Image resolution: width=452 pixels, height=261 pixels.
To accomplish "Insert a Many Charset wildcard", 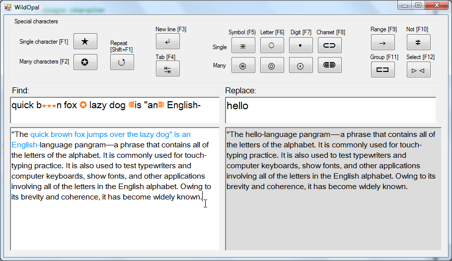I will tap(329, 65).
